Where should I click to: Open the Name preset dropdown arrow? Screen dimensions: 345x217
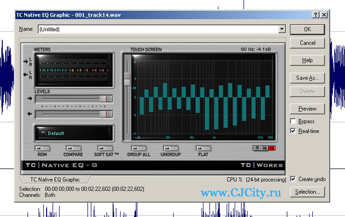point(282,29)
